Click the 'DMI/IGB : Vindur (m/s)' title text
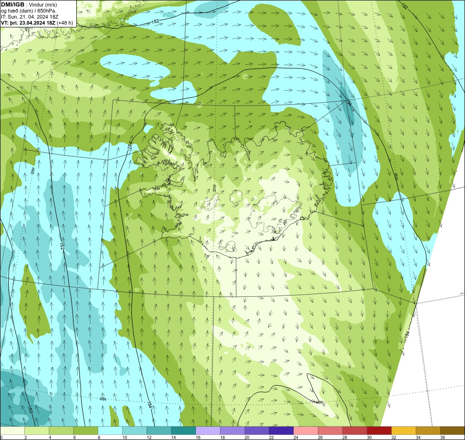The height and width of the screenshot is (440, 465). [x=29, y=5]
